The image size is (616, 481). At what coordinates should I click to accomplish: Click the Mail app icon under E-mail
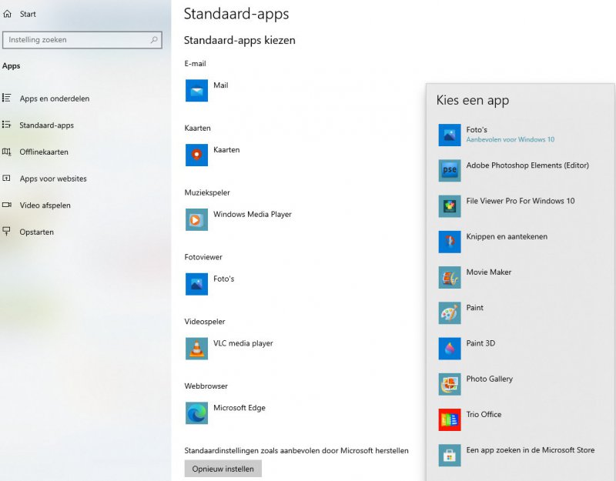[x=196, y=90]
